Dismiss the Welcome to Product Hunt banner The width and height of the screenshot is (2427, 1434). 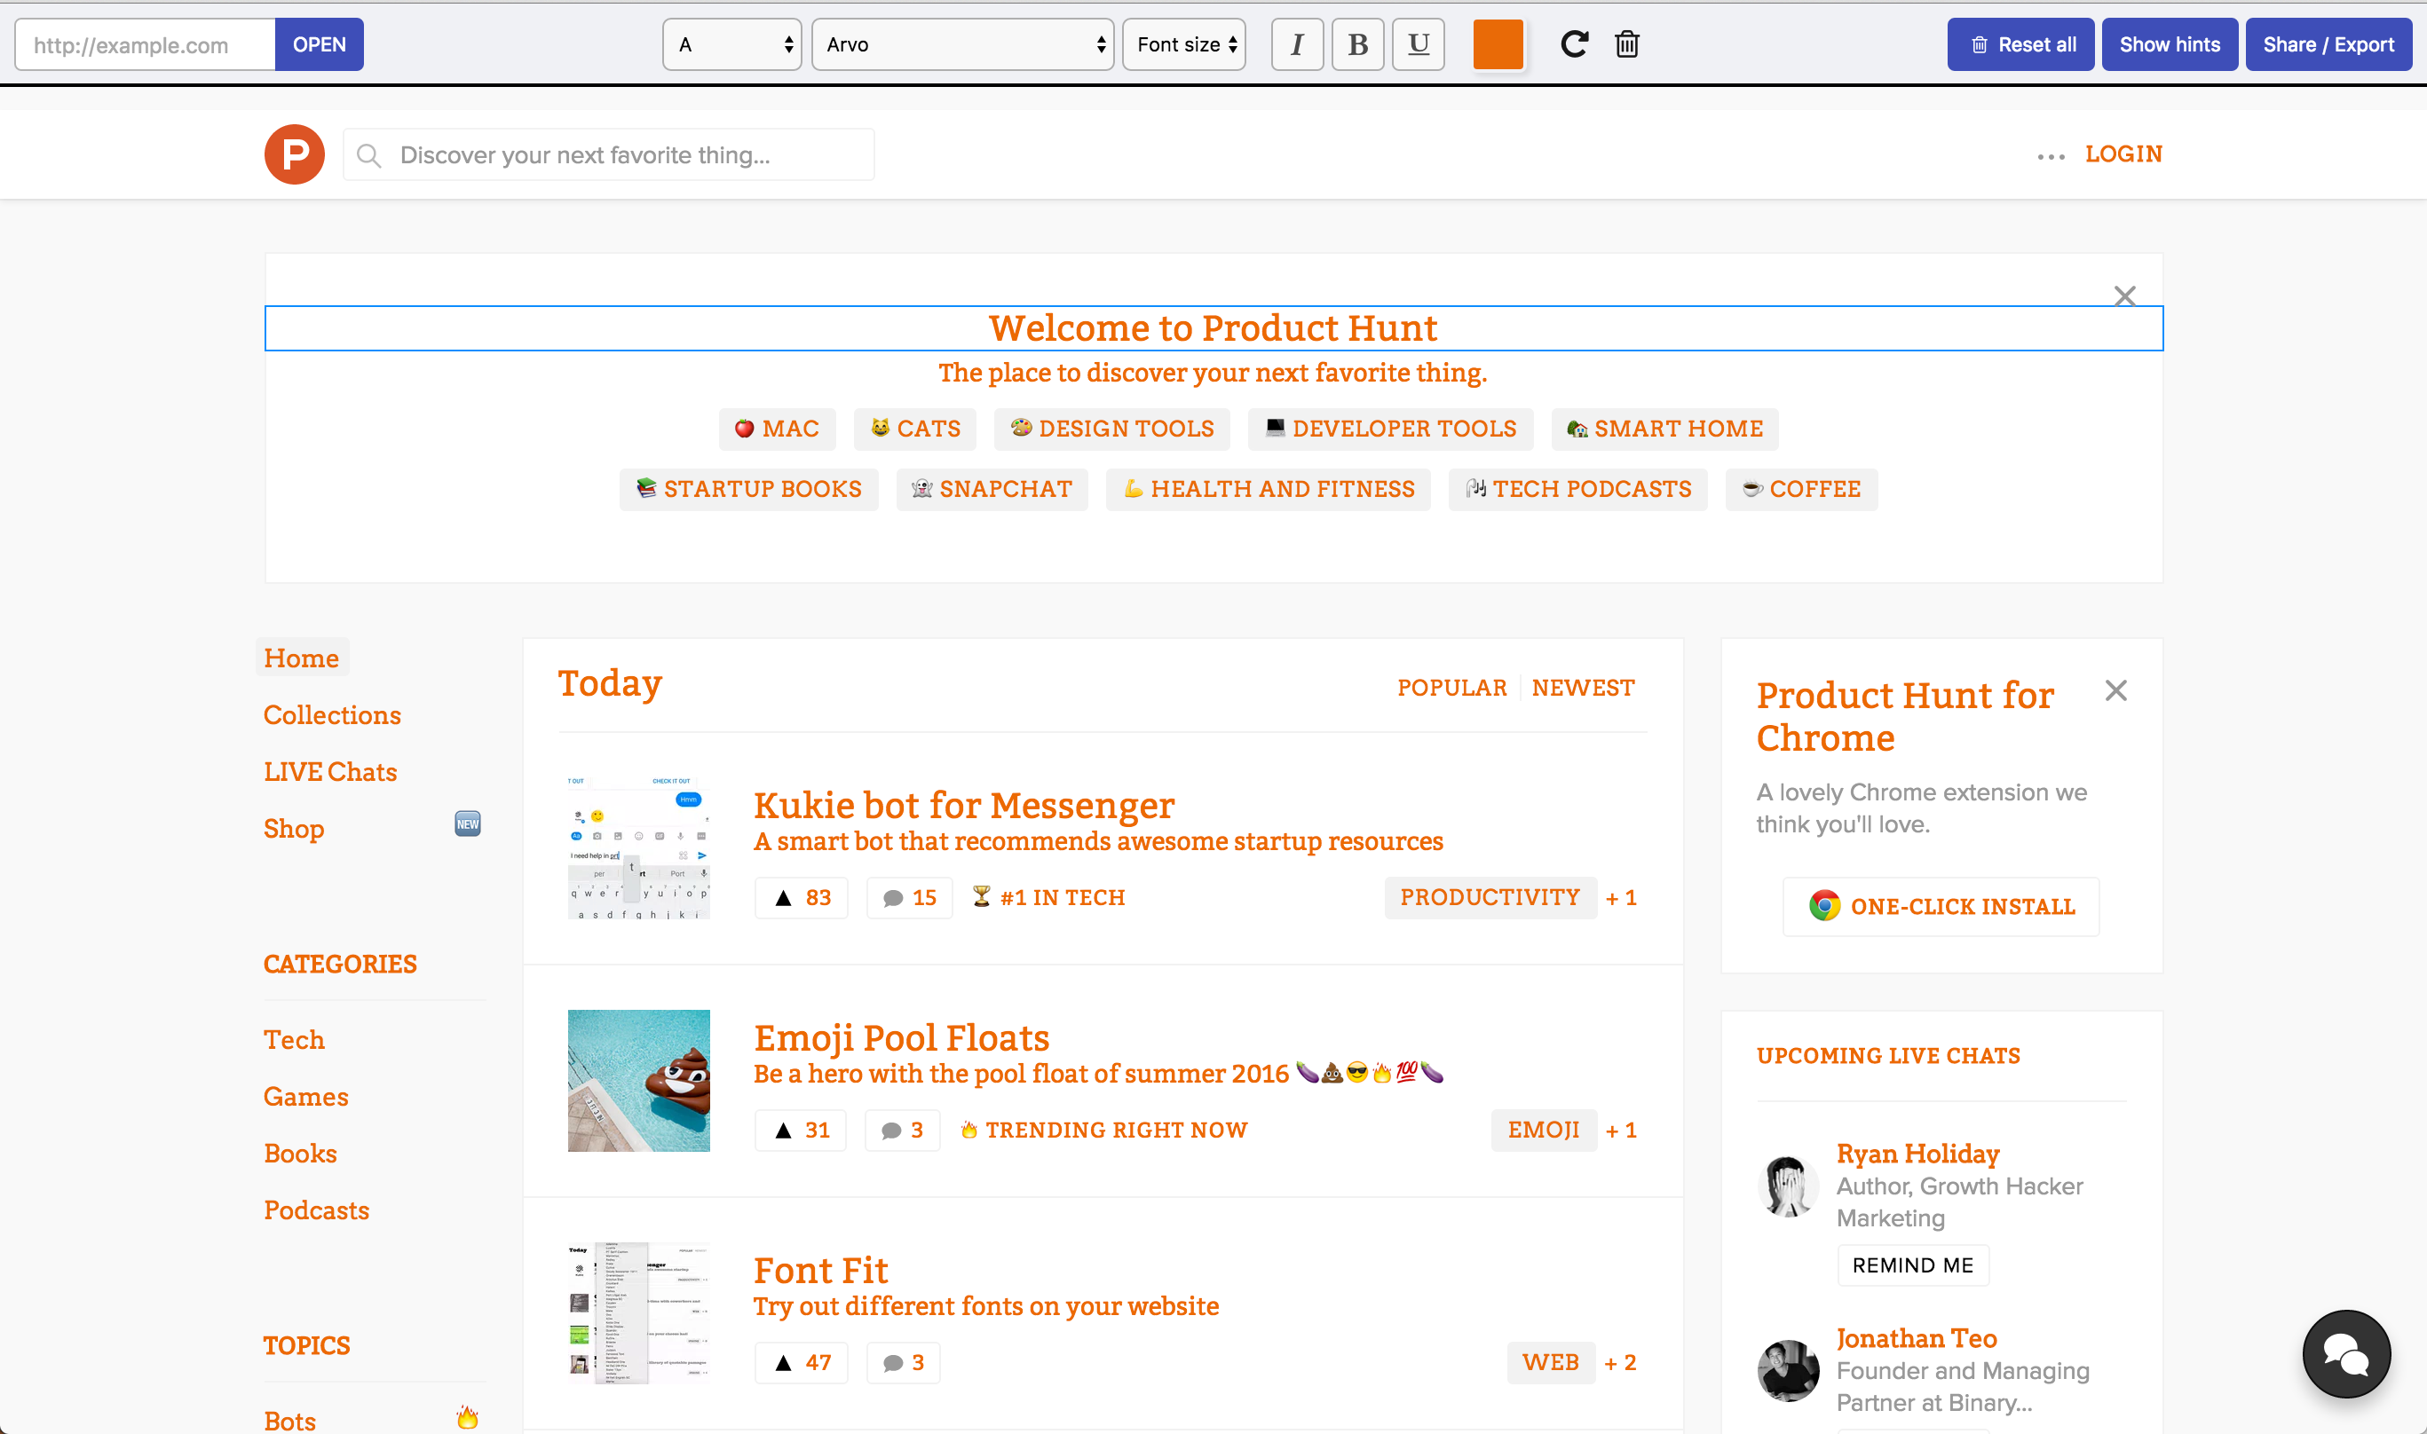2123,295
